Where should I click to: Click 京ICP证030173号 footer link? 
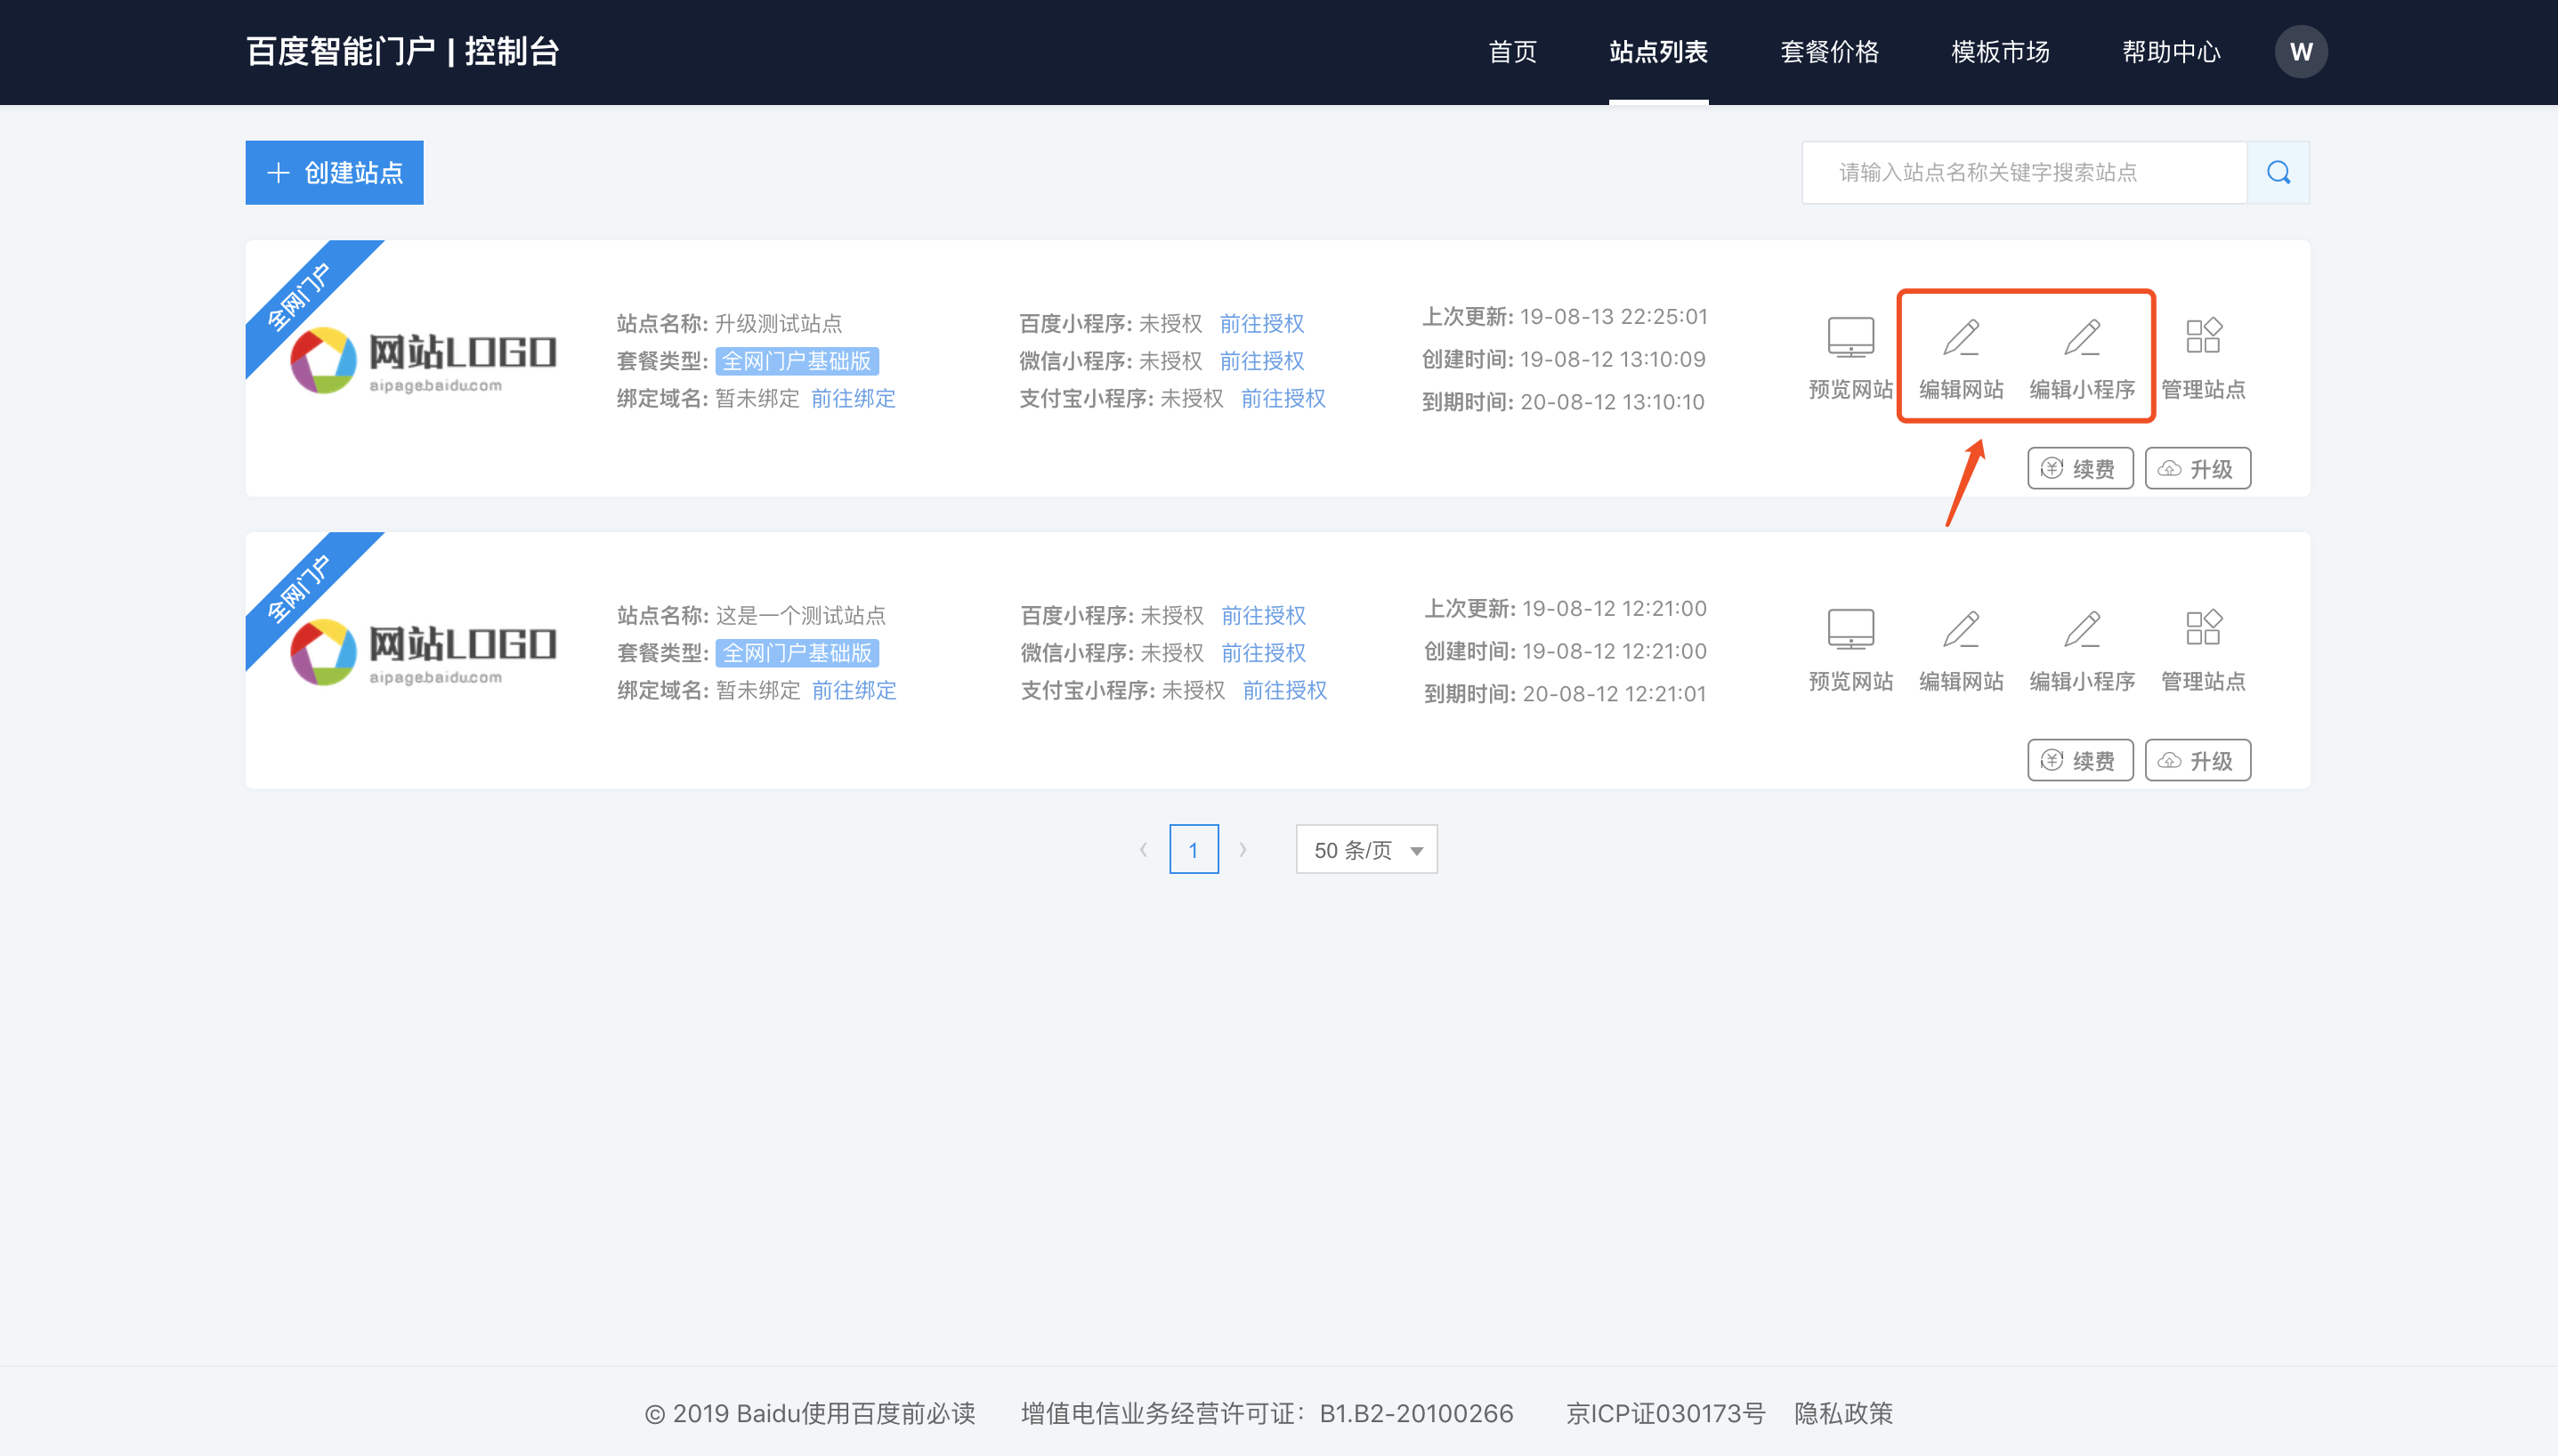[x=1665, y=1413]
